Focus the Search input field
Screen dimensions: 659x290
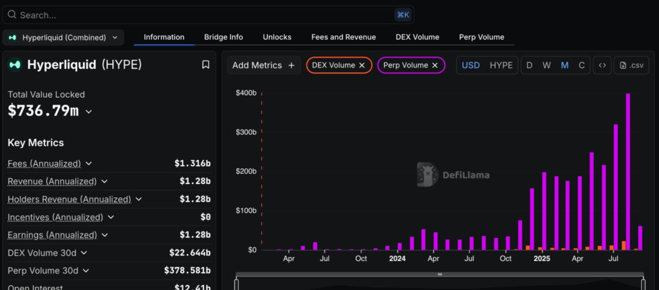(x=208, y=15)
